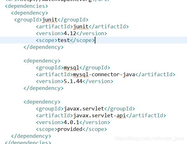Click version value 5.1.44

(73, 81)
